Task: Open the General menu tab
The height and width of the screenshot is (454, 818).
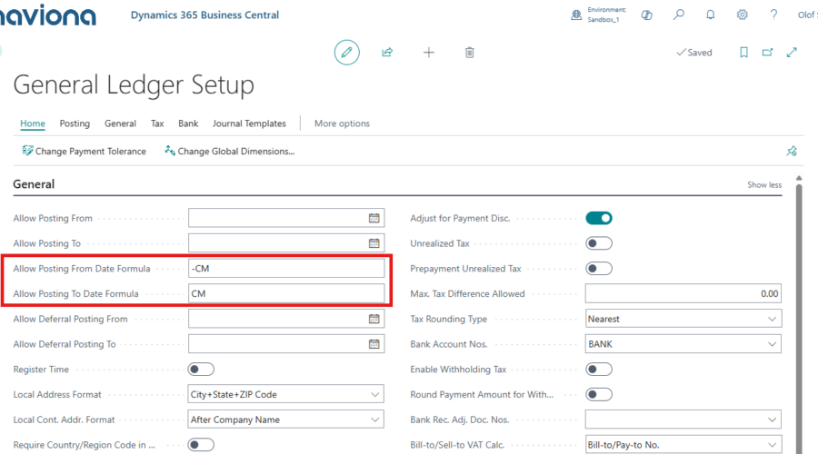Action: click(120, 123)
